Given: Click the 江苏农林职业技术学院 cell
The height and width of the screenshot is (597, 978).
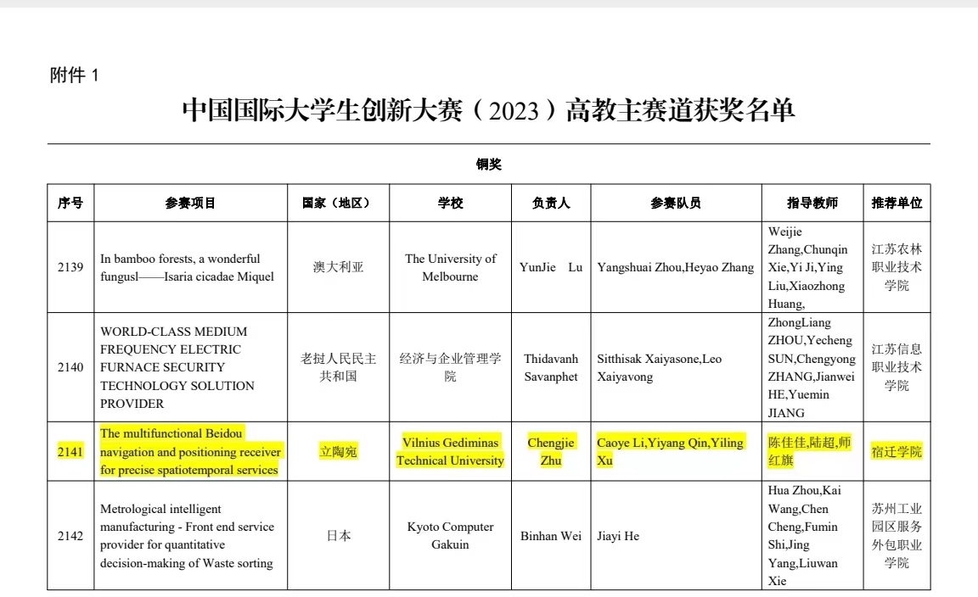Looking at the screenshot, I should pos(896,267).
